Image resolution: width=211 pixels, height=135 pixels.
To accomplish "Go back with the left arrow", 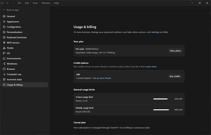I will (x=8, y=3).
